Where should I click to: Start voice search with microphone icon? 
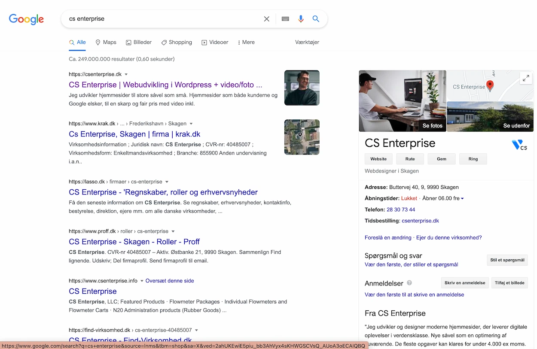pos(301,19)
